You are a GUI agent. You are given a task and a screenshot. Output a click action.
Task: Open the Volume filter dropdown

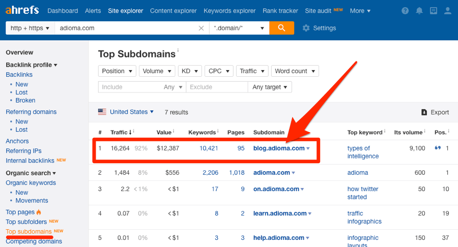point(157,71)
